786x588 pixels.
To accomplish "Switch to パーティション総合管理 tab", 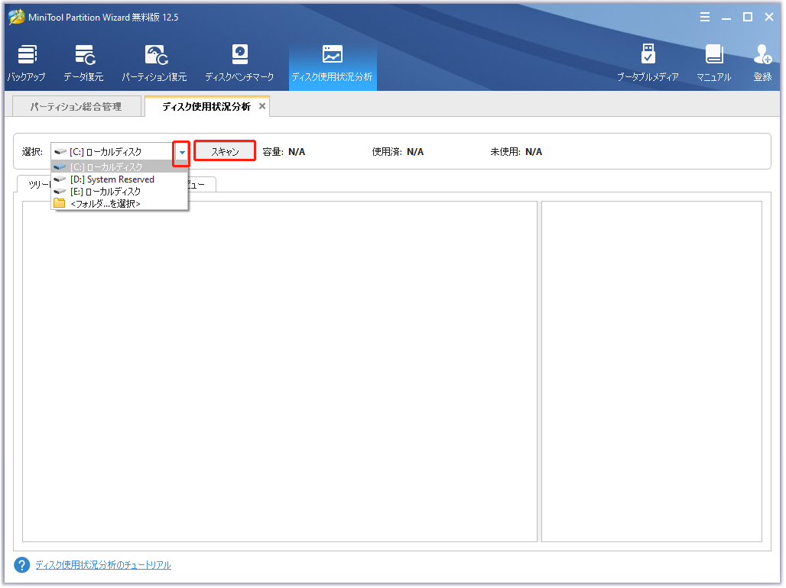I will (x=76, y=107).
